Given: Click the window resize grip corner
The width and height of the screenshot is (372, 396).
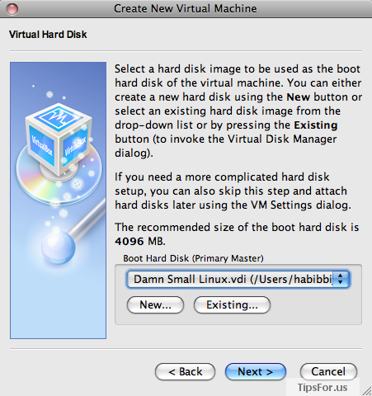Looking at the screenshot, I should tap(367, 391).
